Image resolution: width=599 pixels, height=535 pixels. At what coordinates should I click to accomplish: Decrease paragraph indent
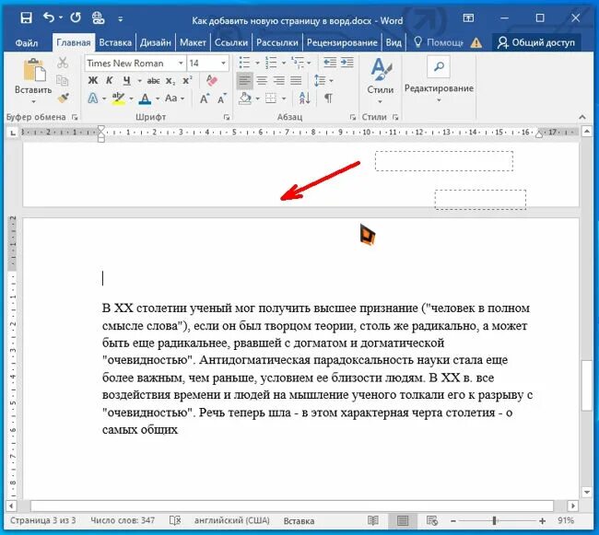[330, 63]
